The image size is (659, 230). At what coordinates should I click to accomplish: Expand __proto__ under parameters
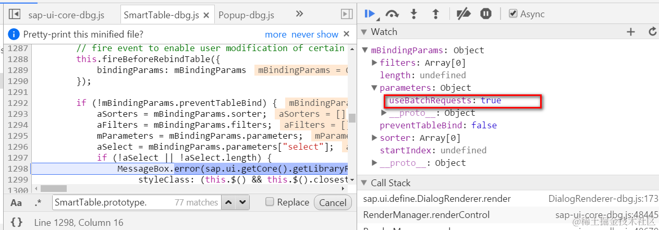(x=384, y=113)
